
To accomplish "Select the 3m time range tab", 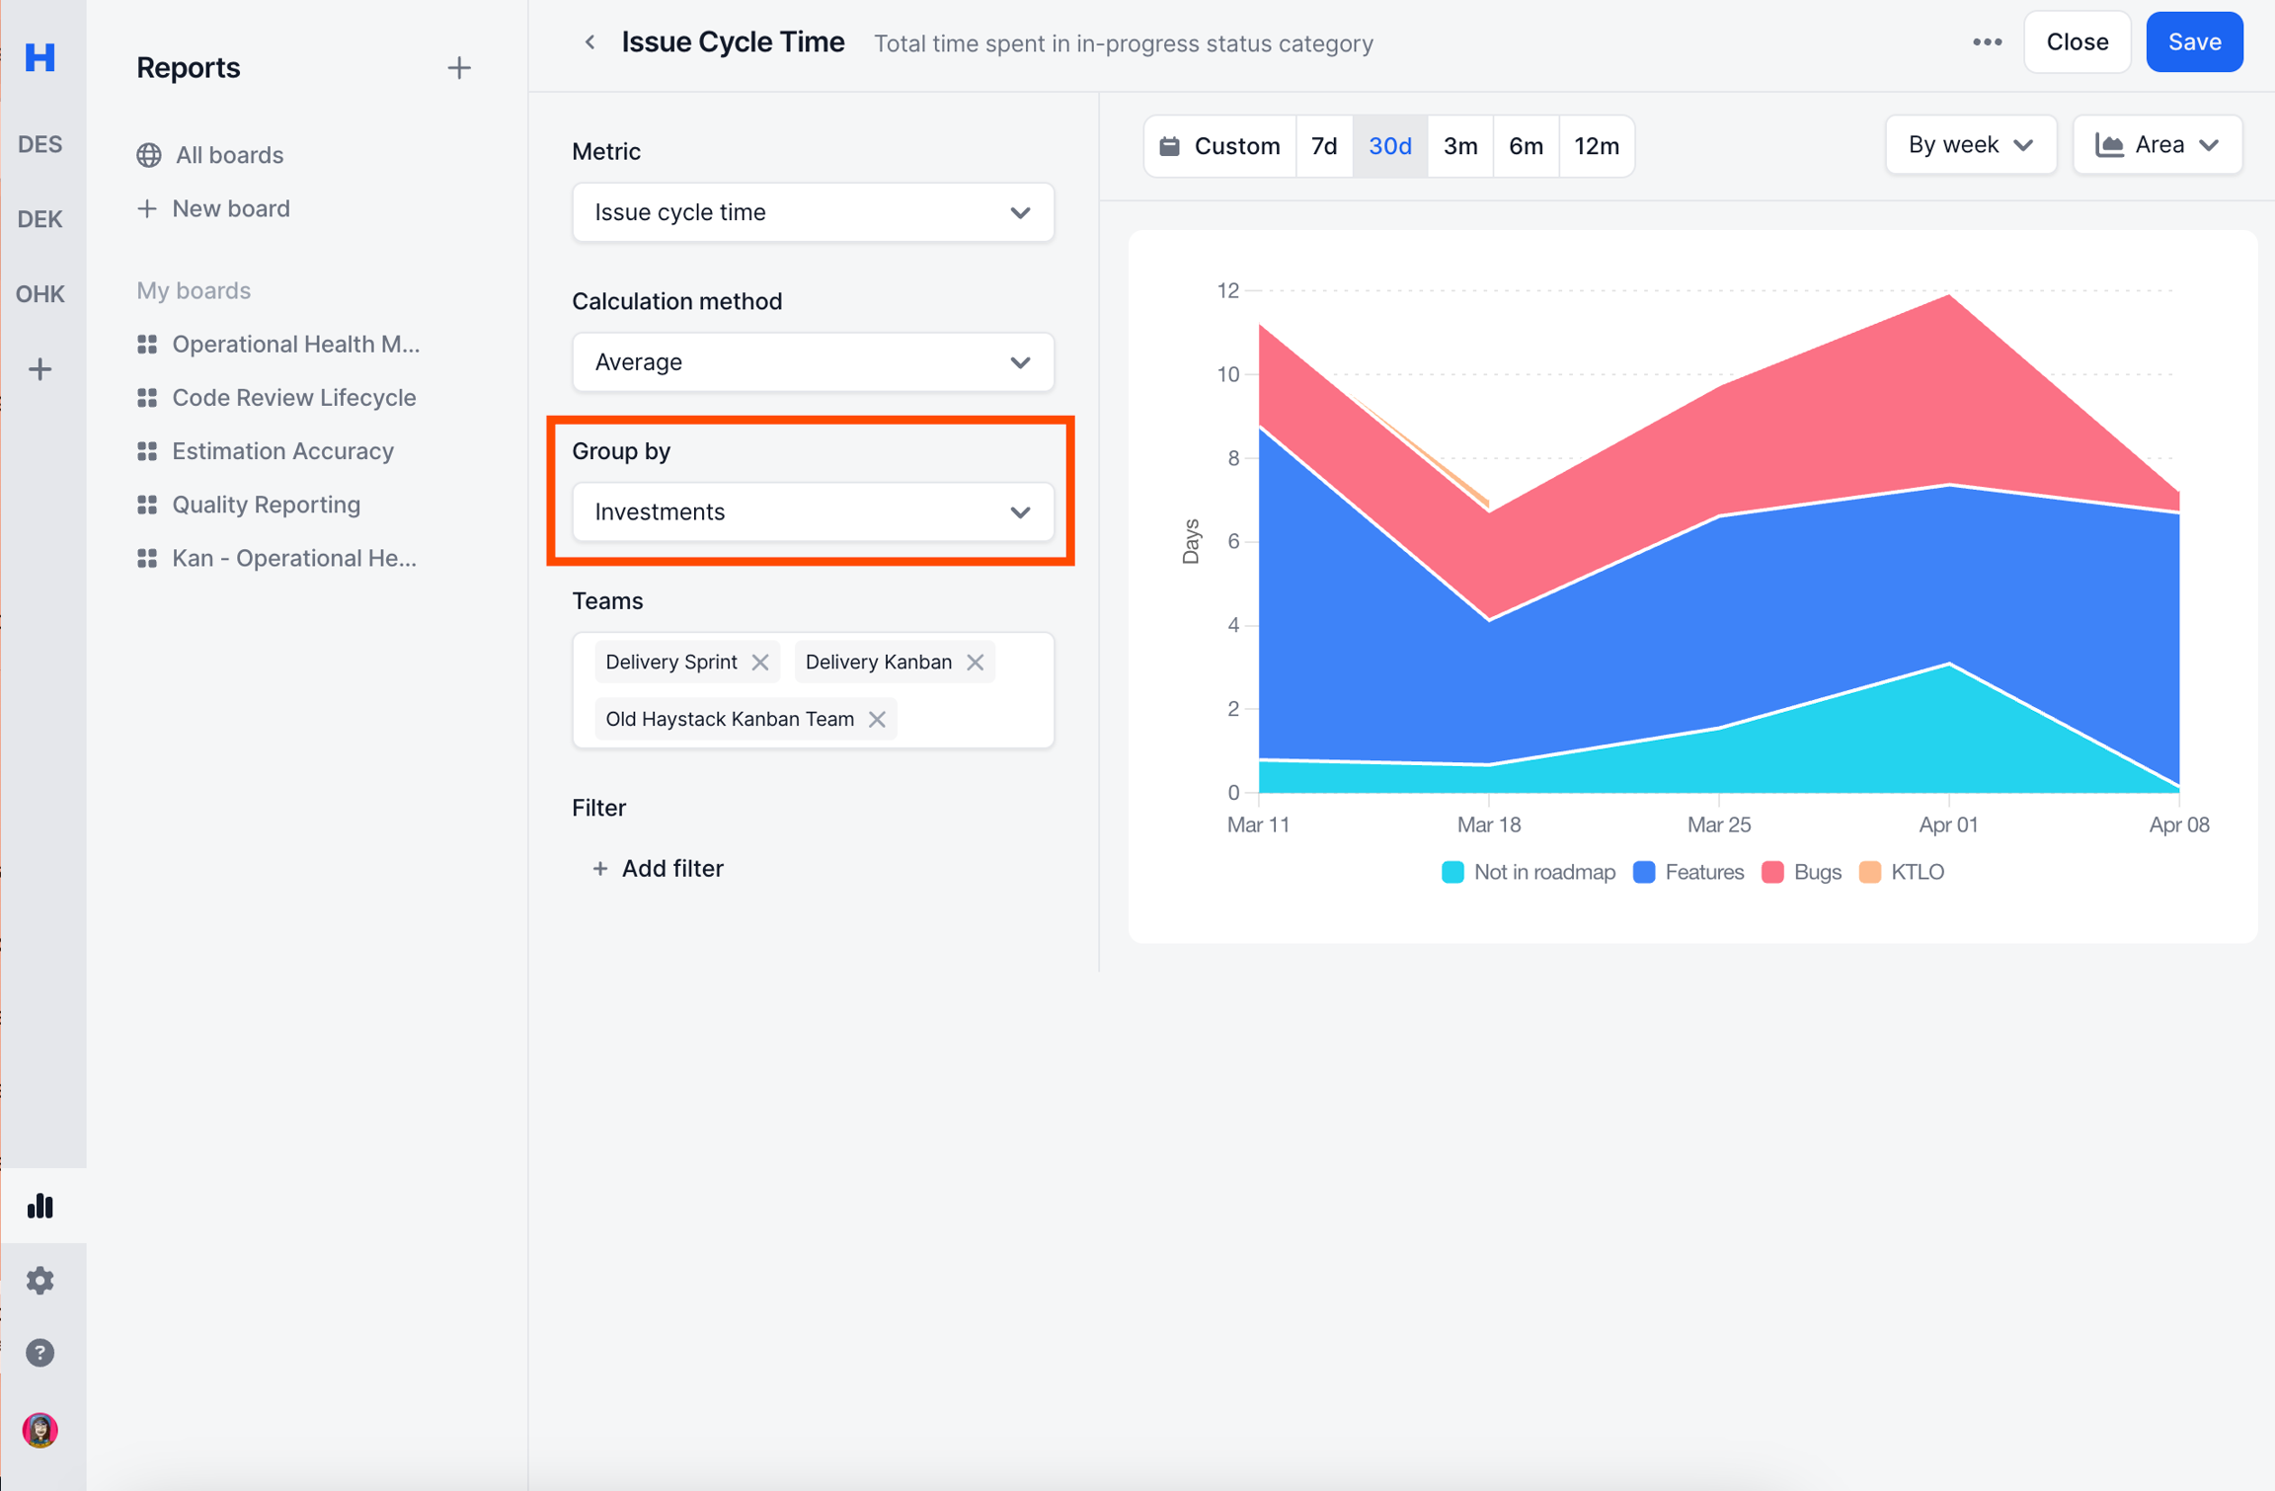I will 1459,146.
